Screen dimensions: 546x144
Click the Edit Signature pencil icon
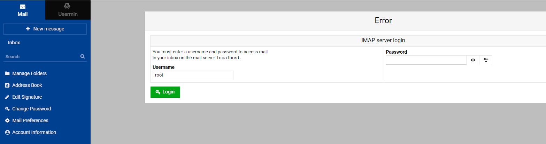(x=7, y=97)
